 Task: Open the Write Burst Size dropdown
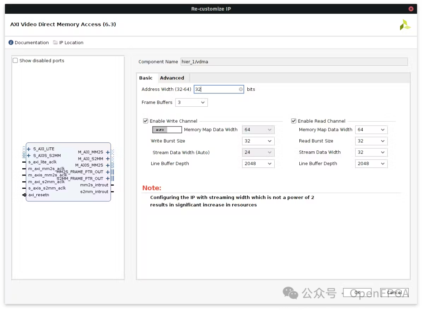258,141
